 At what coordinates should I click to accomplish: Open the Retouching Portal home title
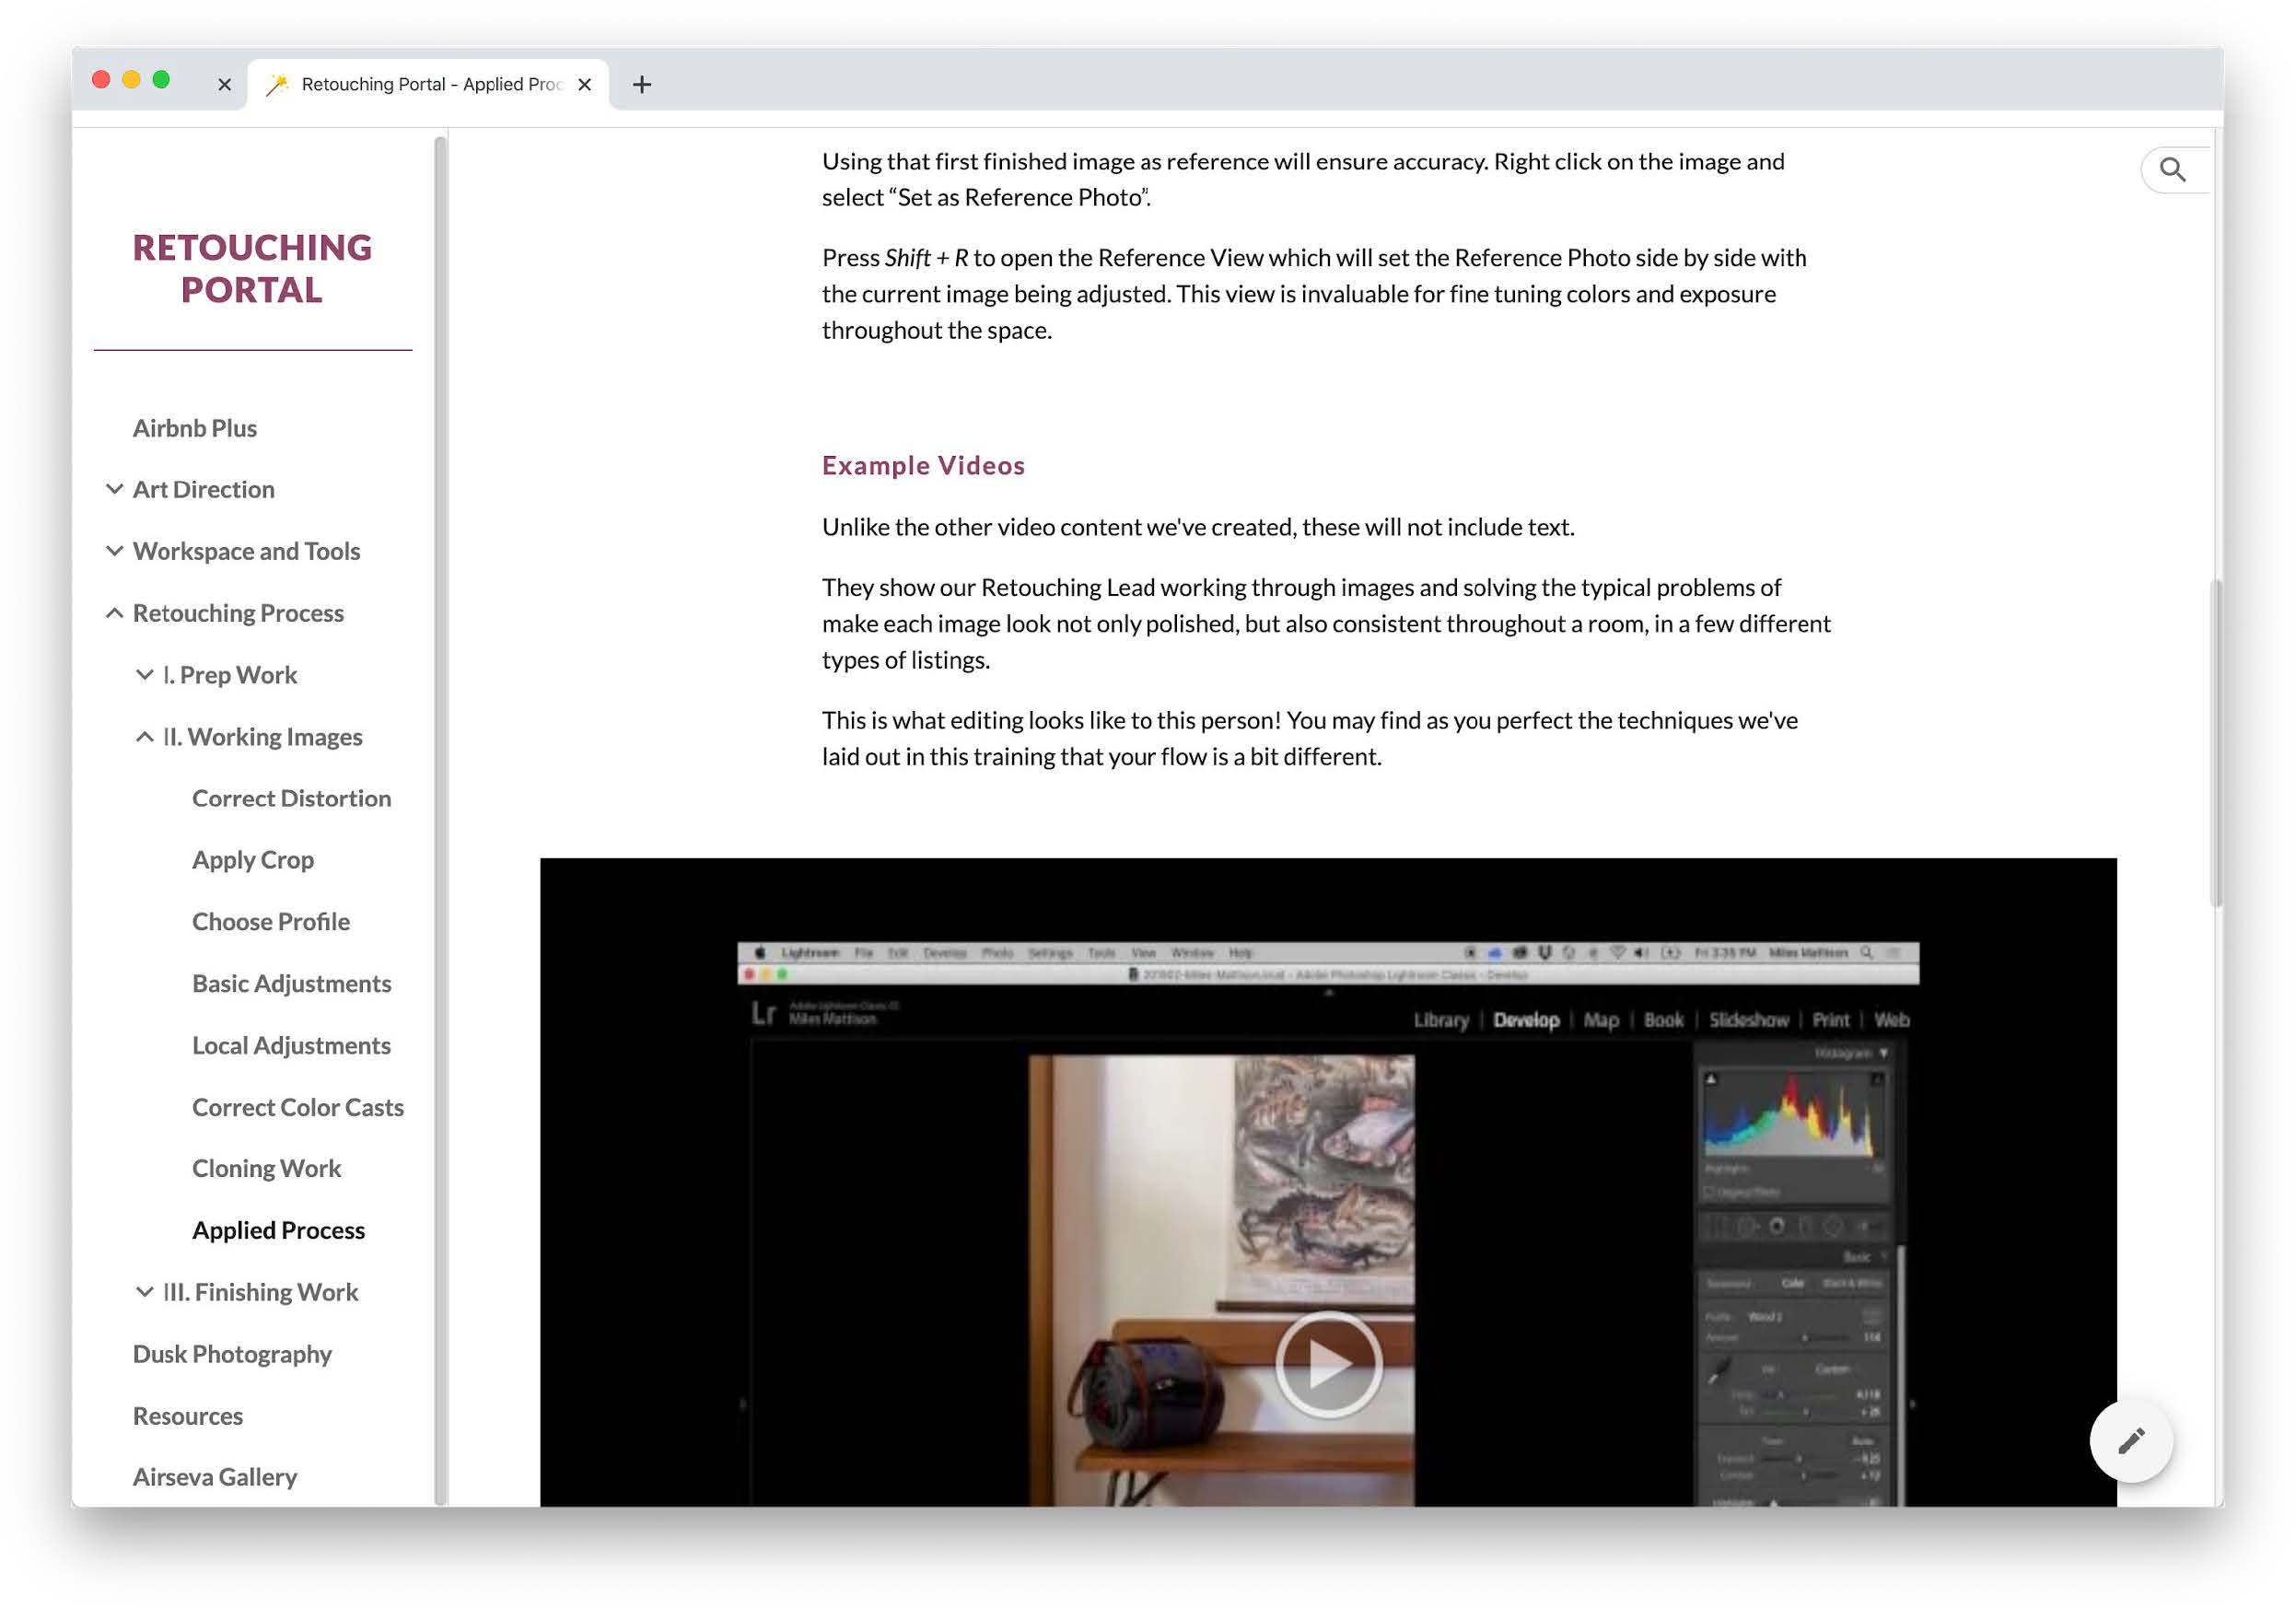(252, 269)
